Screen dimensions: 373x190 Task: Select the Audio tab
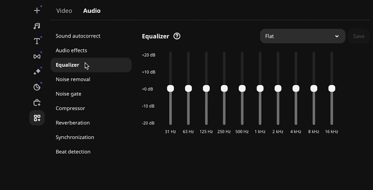(x=92, y=11)
